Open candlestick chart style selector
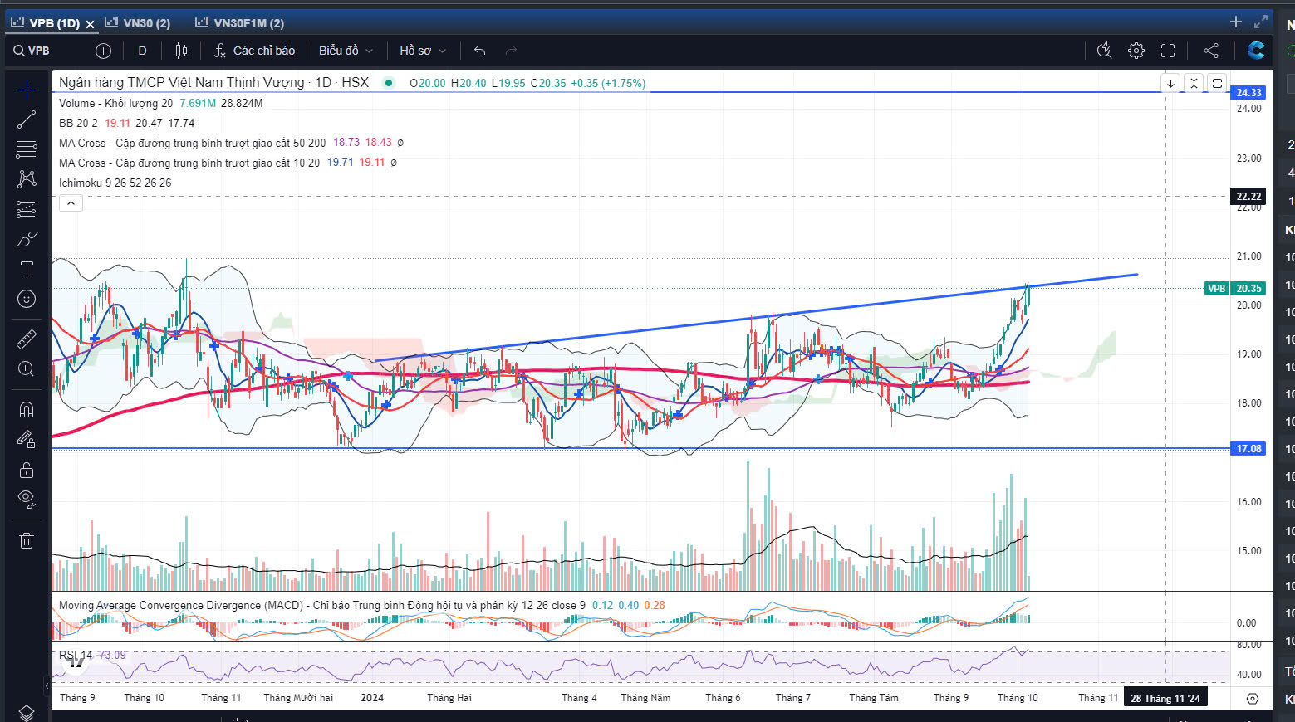1295x722 pixels. 181,51
